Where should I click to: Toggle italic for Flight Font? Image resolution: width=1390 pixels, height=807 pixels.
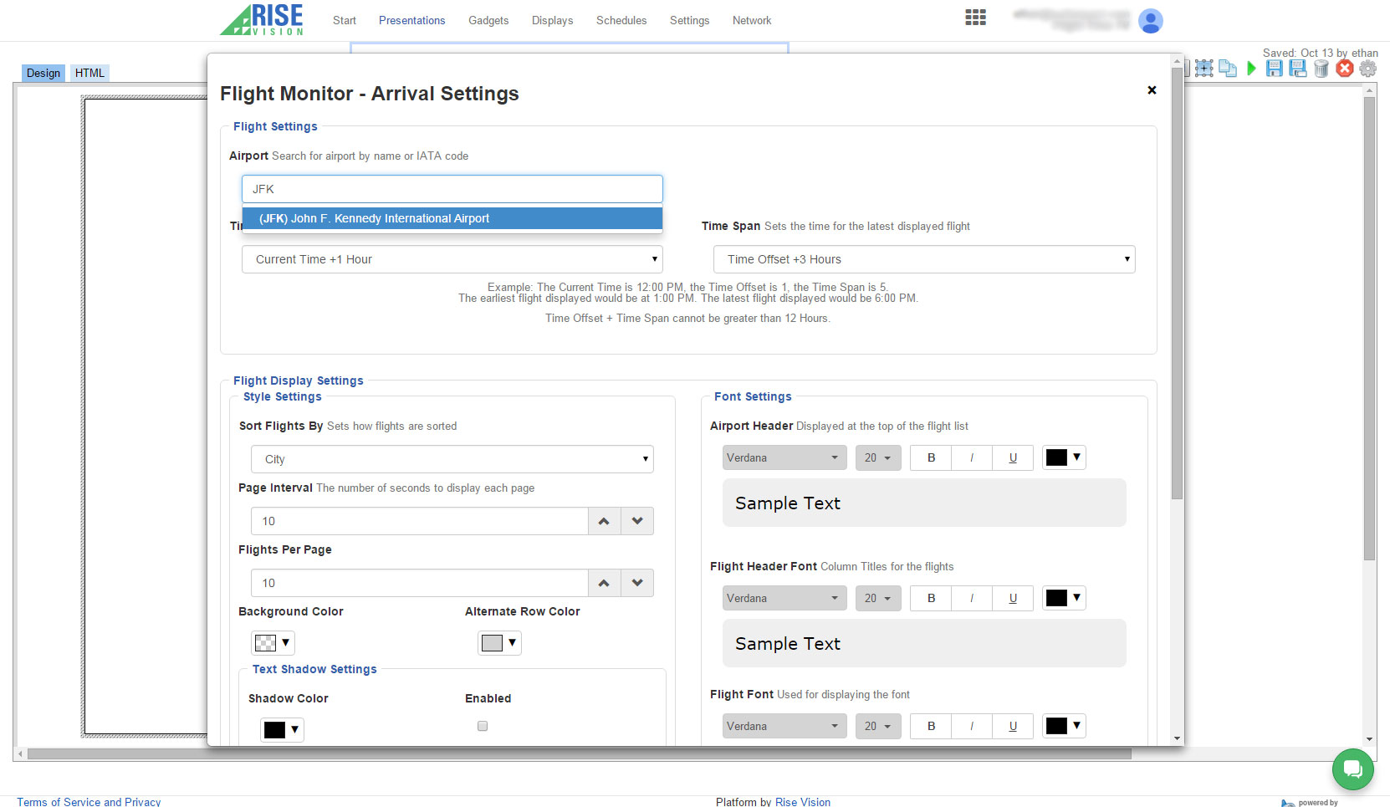(972, 726)
